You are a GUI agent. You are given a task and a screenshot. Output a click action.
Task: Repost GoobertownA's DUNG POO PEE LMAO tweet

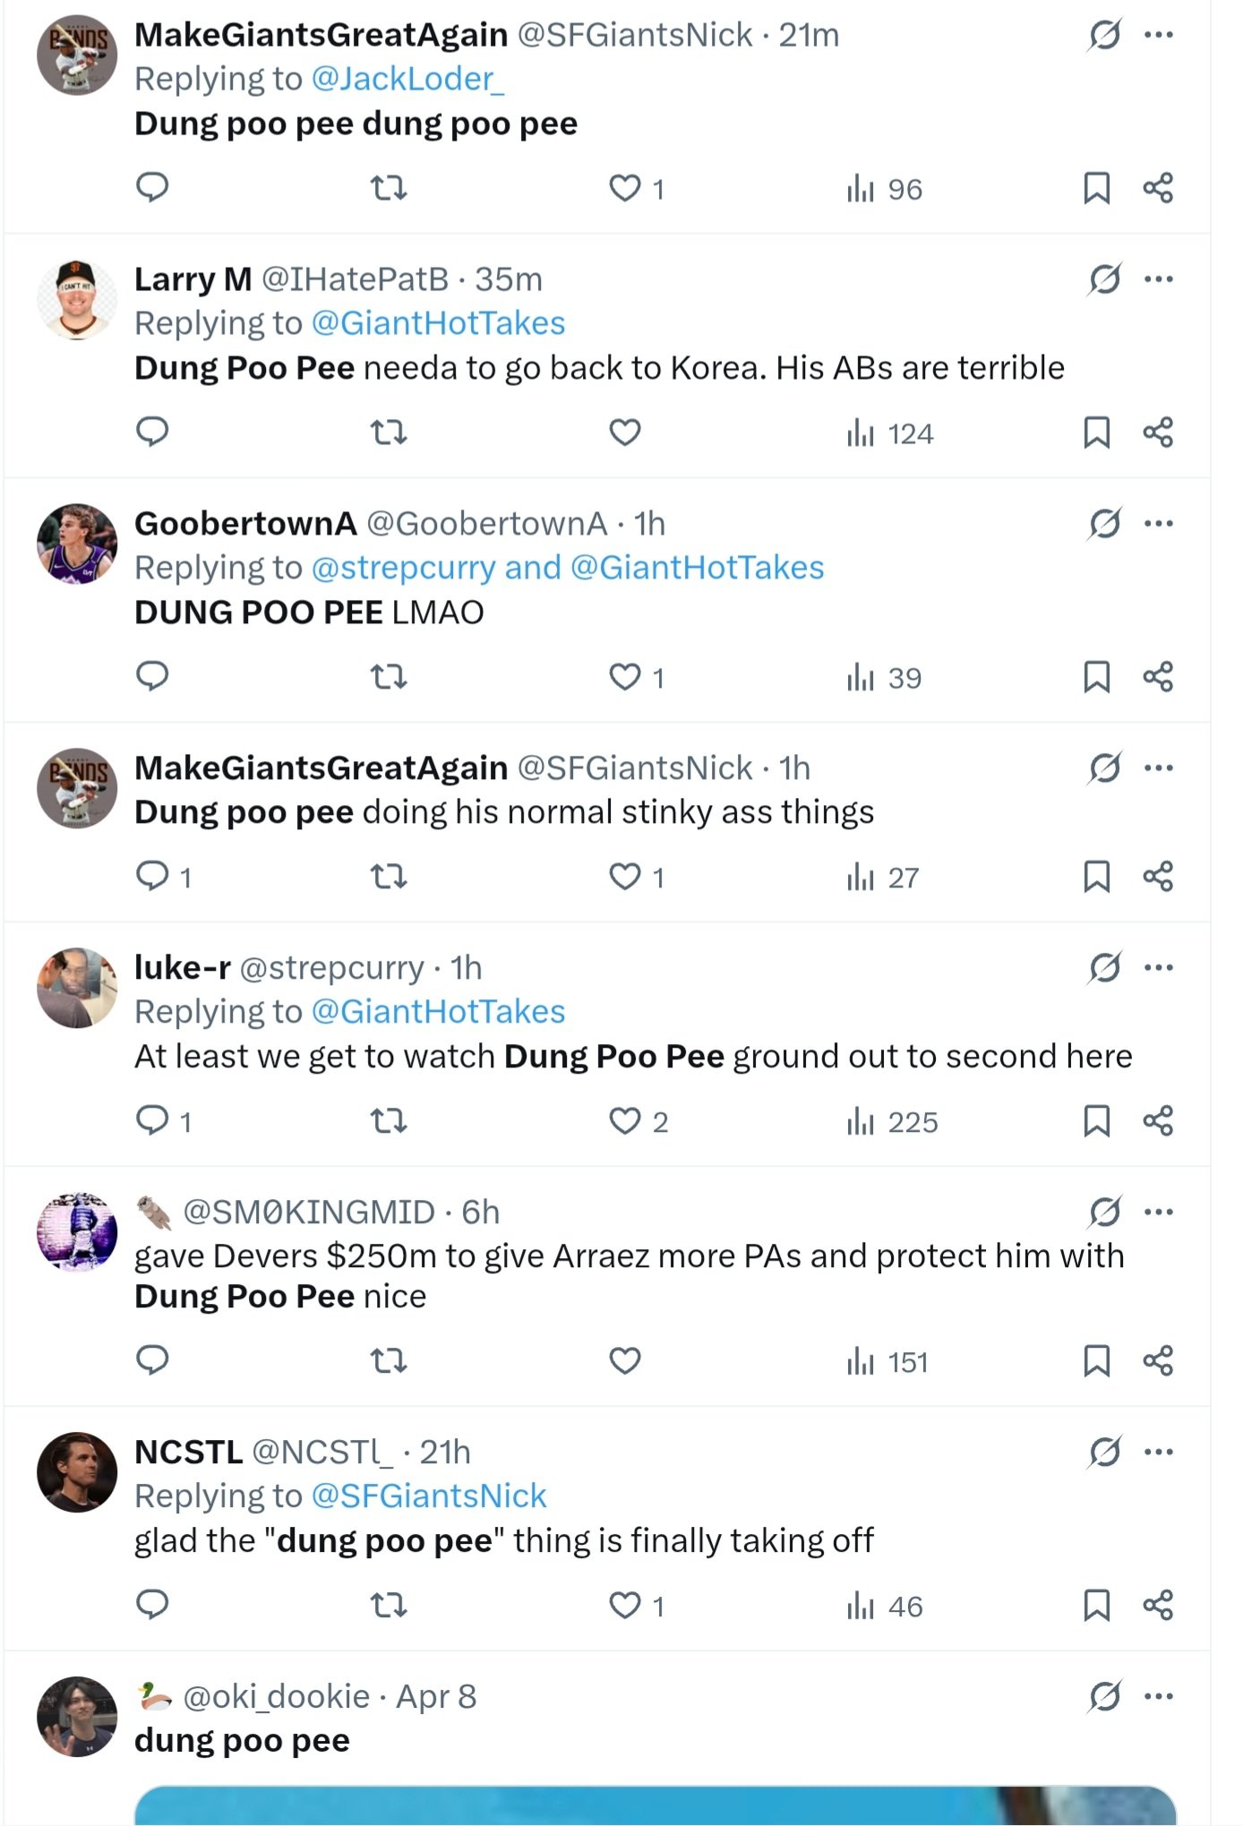click(389, 677)
